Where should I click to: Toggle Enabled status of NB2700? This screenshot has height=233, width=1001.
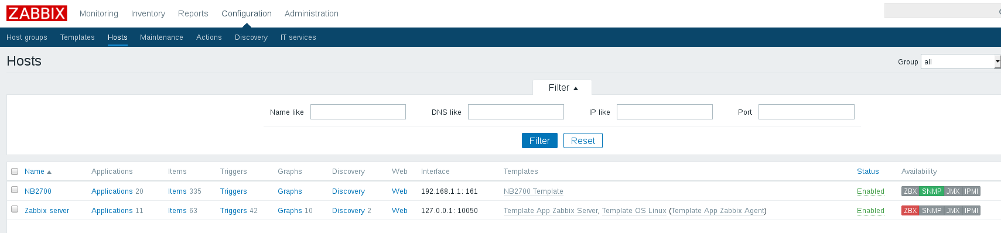click(x=870, y=191)
